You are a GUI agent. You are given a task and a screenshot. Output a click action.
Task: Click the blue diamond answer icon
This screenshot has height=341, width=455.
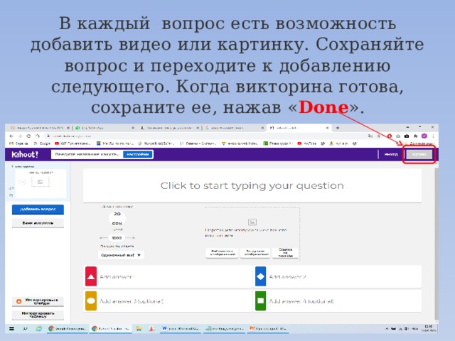[261, 276]
